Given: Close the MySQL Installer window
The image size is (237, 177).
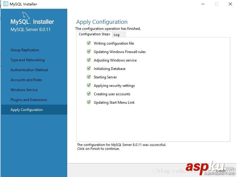Looking at the screenshot, I should (x=230, y=4).
